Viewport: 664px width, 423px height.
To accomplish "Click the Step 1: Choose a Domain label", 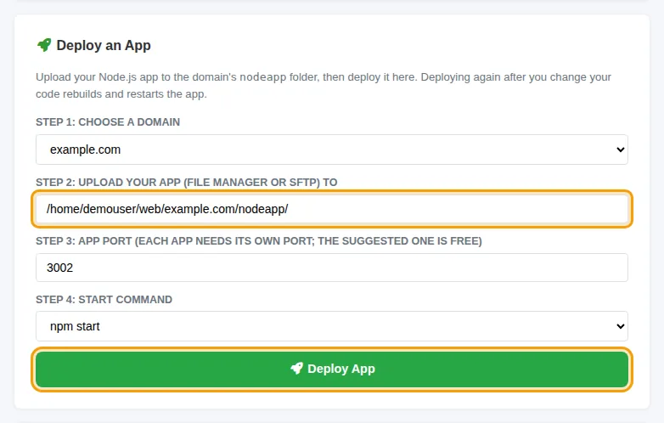I will (x=108, y=122).
